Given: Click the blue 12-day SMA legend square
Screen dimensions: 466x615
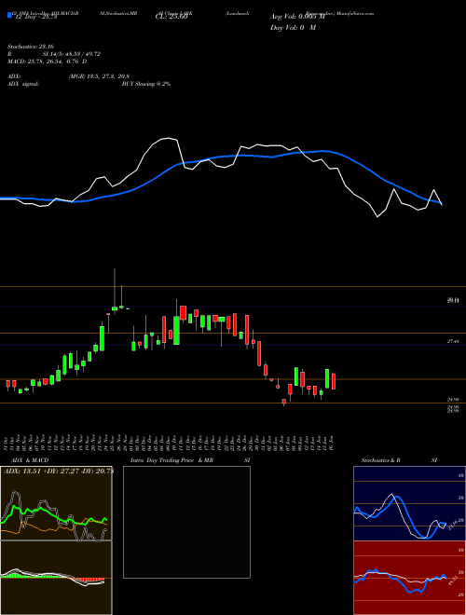Looking at the screenshot, I should click(x=10, y=16).
